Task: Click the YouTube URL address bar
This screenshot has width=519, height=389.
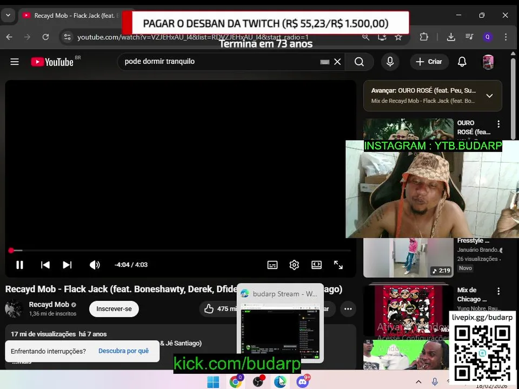Action: click(x=192, y=37)
